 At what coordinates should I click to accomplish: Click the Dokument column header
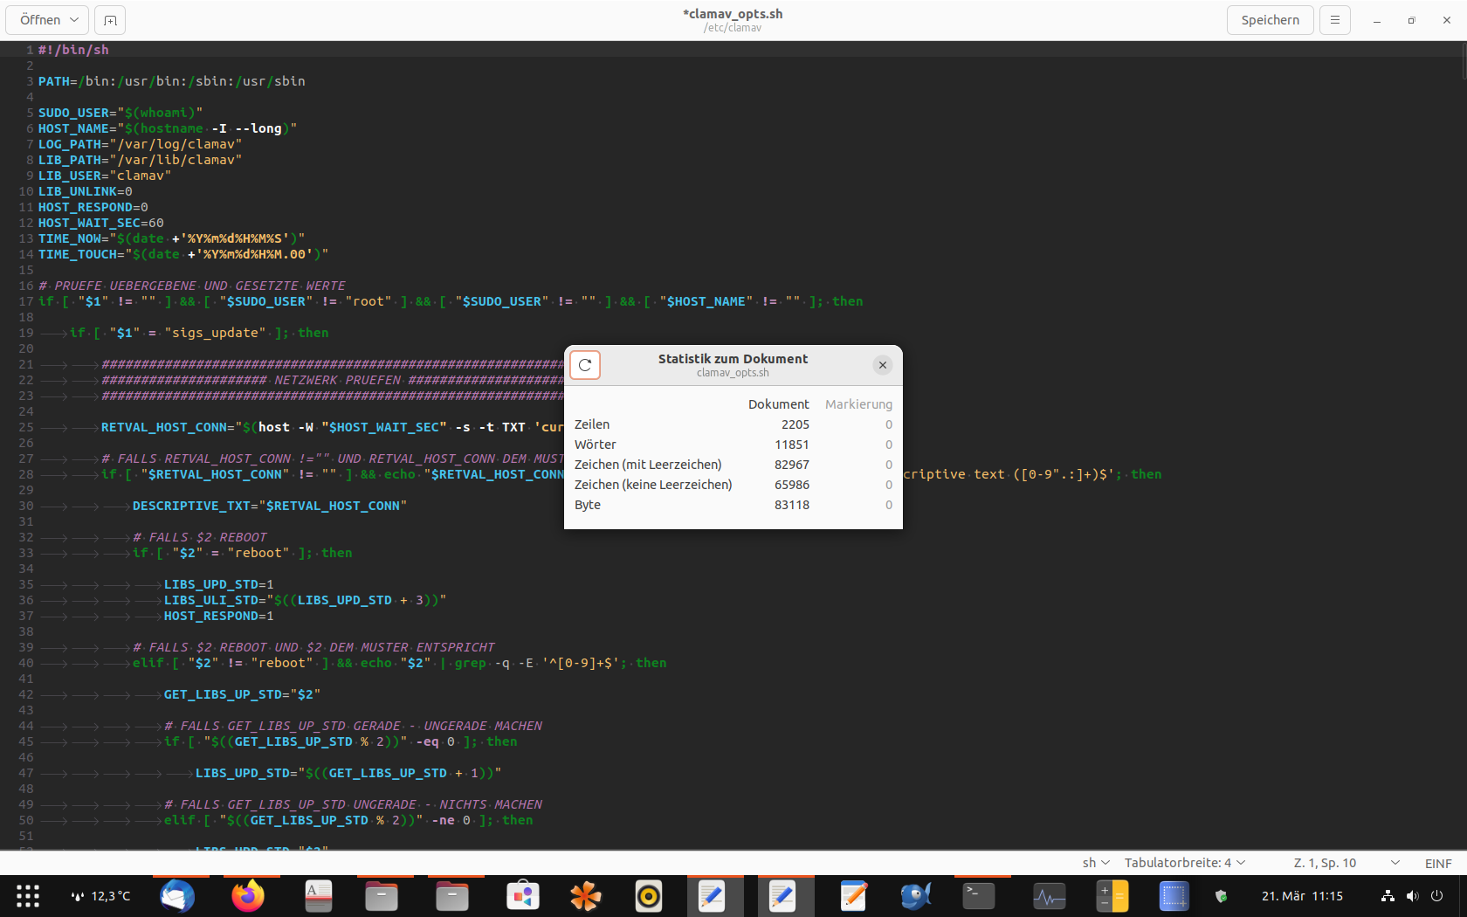[778, 404]
